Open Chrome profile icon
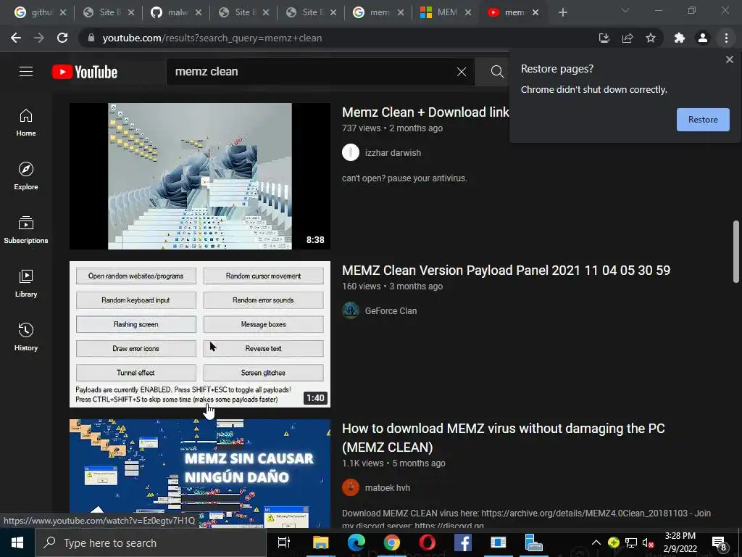 coord(703,38)
